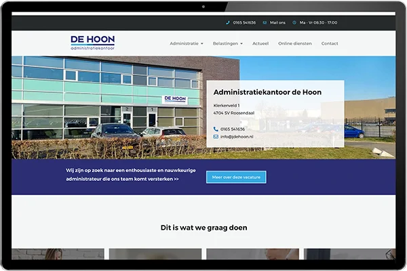Image resolution: width=407 pixels, height=271 pixels.
Task: Click the heading Administratiekantoor de Hoon
Action: click(267, 92)
